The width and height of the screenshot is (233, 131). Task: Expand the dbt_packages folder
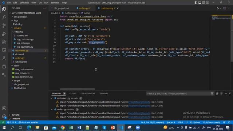20,17
